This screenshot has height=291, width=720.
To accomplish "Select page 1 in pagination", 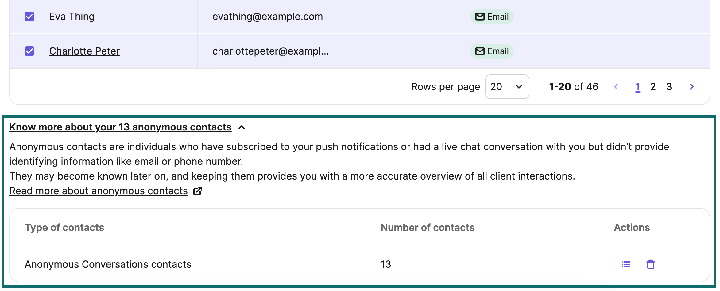I will tap(638, 87).
